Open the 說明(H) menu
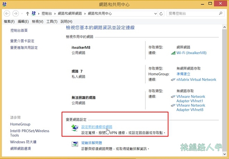The height and width of the screenshot is (159, 229). [66, 22]
